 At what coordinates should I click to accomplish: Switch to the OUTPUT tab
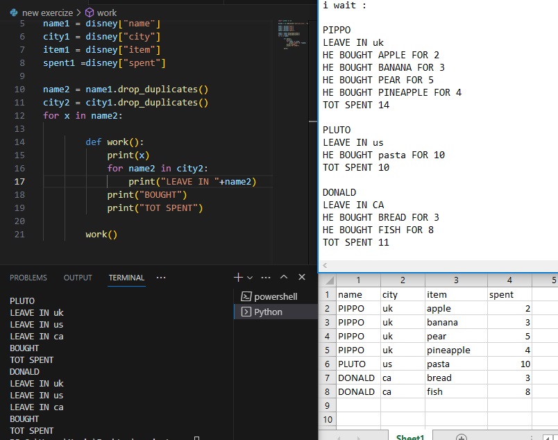pos(78,278)
